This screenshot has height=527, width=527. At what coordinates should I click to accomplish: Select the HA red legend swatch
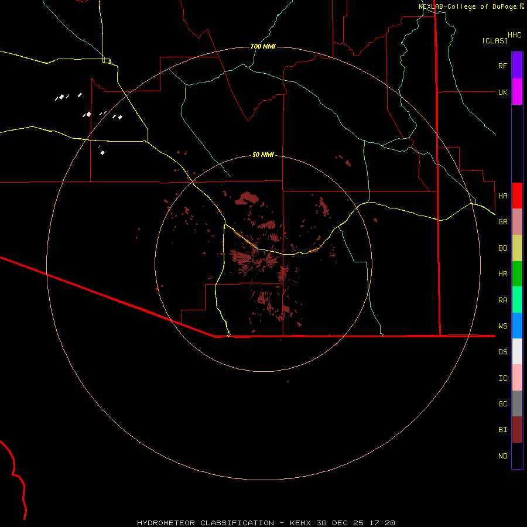click(517, 196)
